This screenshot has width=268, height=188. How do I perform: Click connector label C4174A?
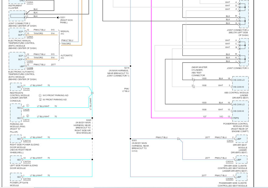[27, 179]
